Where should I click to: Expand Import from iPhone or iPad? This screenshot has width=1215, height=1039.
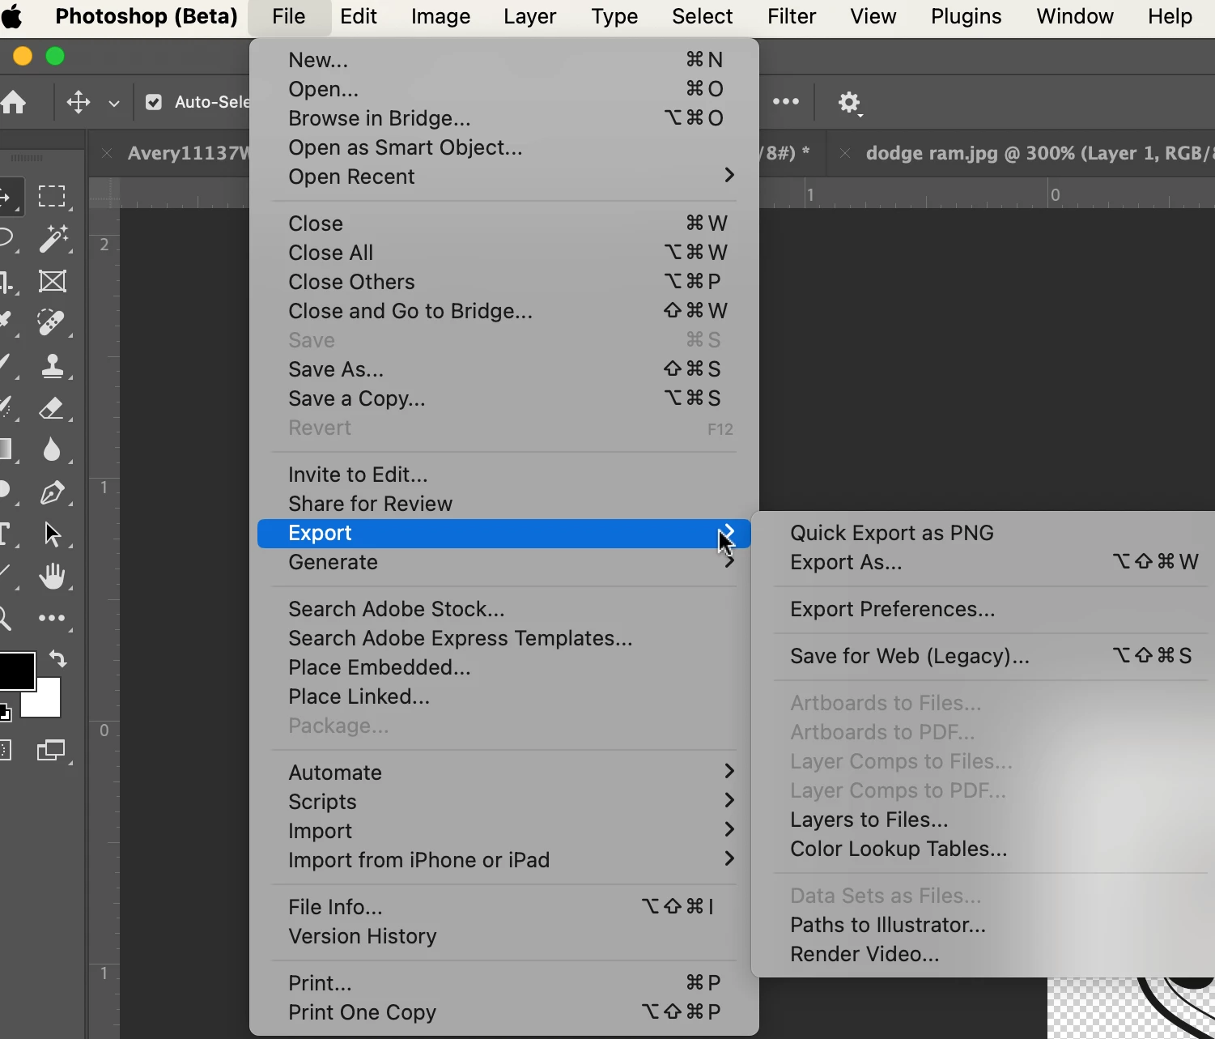click(504, 860)
